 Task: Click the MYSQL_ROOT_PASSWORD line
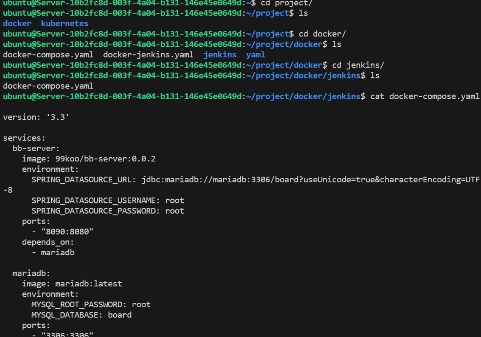tap(91, 304)
